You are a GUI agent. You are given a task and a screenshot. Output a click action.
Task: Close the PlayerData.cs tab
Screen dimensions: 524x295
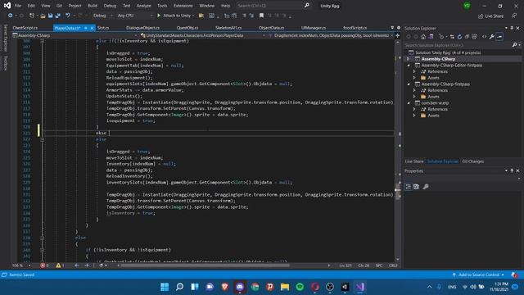(92, 28)
